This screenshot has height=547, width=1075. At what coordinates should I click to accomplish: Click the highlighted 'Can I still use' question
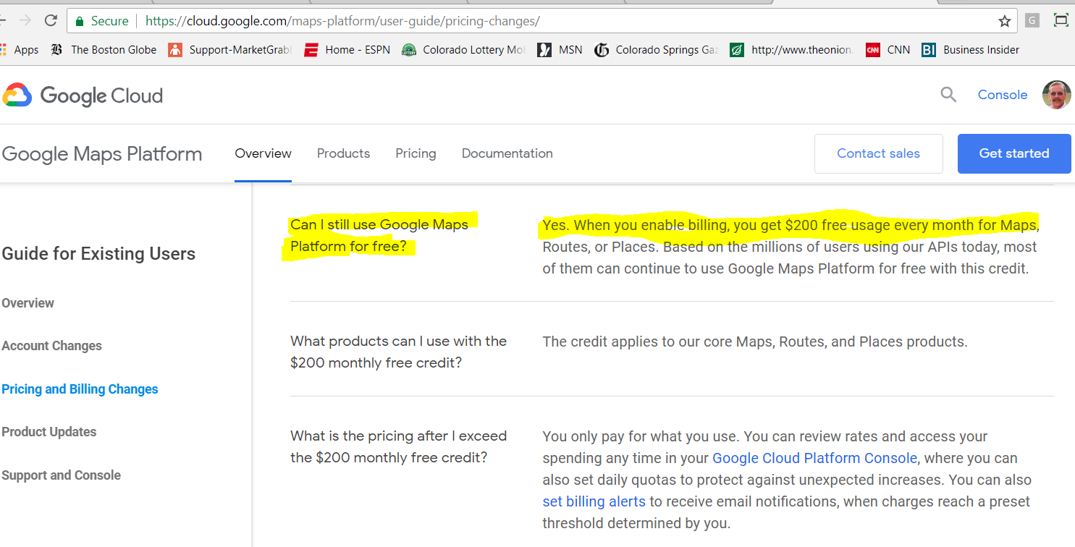click(379, 236)
